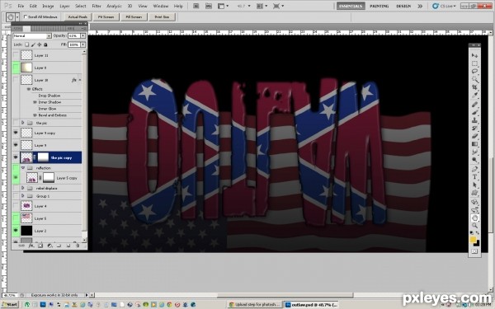The image size is (495, 309).
Task: Open the File menu
Action: (x=21, y=6)
